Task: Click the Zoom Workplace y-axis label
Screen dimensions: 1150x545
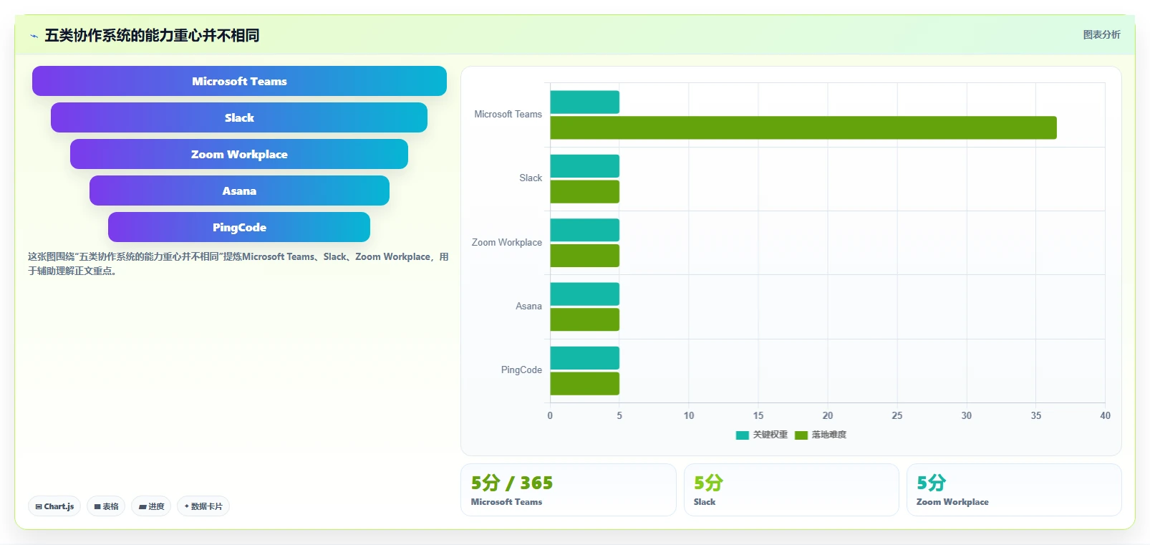Action: (506, 243)
